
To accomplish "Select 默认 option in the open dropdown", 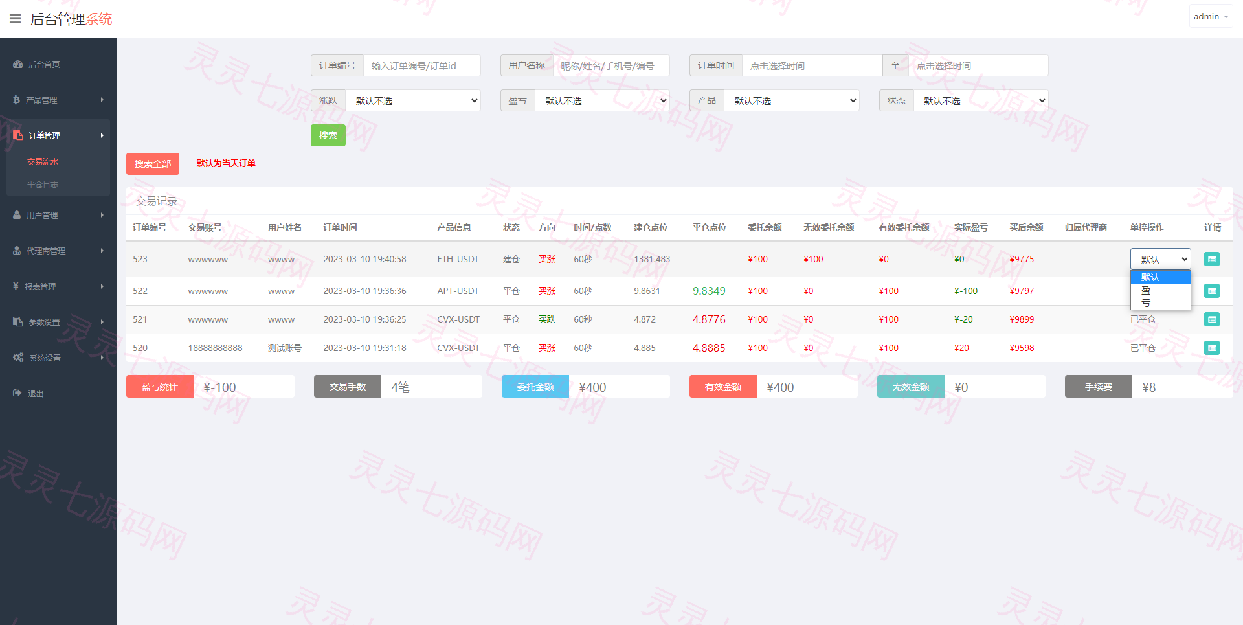I will coord(1160,277).
